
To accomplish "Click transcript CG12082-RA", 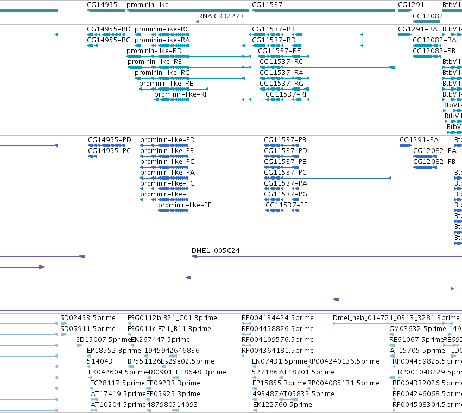I will click(x=426, y=46).
